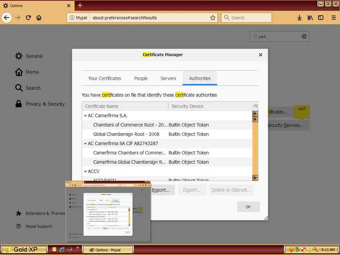This screenshot has height=255, width=340.
Task: Open the Home preferences category
Action: coord(27,72)
